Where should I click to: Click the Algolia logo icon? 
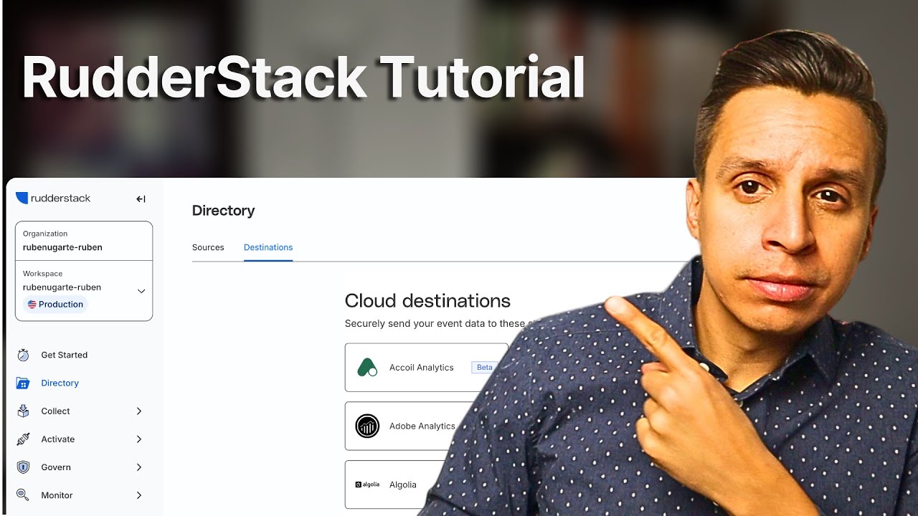(x=367, y=484)
